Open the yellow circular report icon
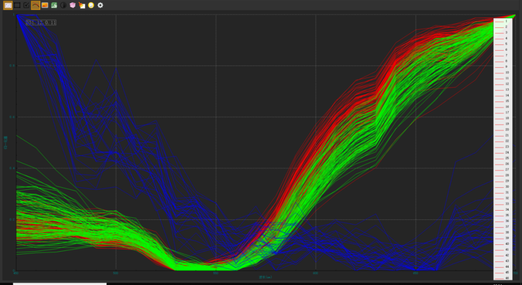The height and width of the screenshot is (285, 522). point(91,5)
